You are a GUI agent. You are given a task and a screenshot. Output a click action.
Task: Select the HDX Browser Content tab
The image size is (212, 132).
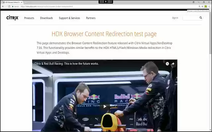[12, 2]
